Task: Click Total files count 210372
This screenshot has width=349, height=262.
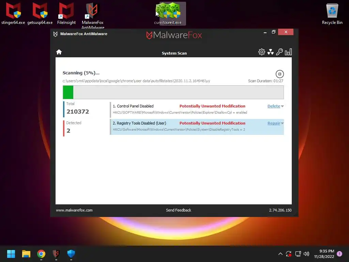Action: tap(78, 112)
